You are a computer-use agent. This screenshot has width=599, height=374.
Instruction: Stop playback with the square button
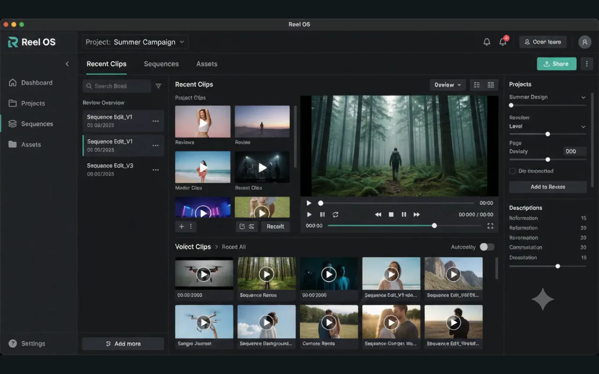391,215
